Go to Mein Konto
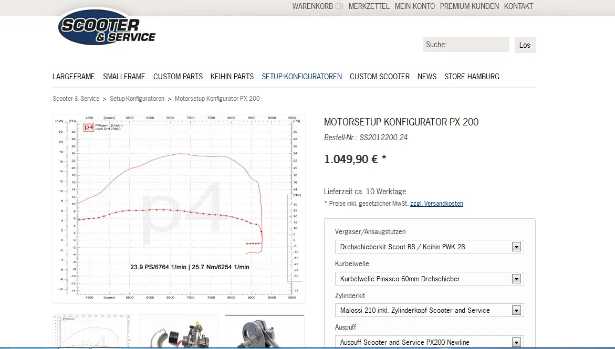Viewport: 615px width, 349px height. (414, 6)
